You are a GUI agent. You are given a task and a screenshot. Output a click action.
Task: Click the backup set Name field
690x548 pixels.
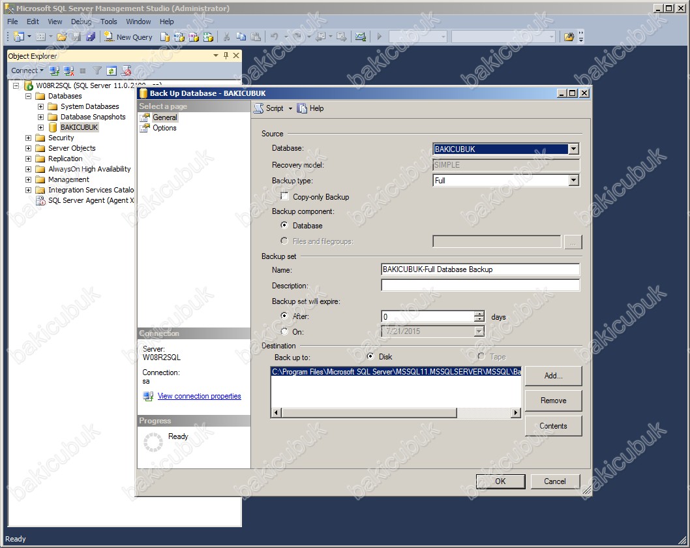click(x=480, y=269)
